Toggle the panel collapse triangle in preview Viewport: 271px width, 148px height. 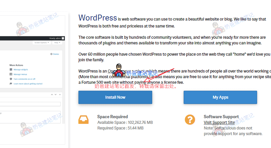60,95
